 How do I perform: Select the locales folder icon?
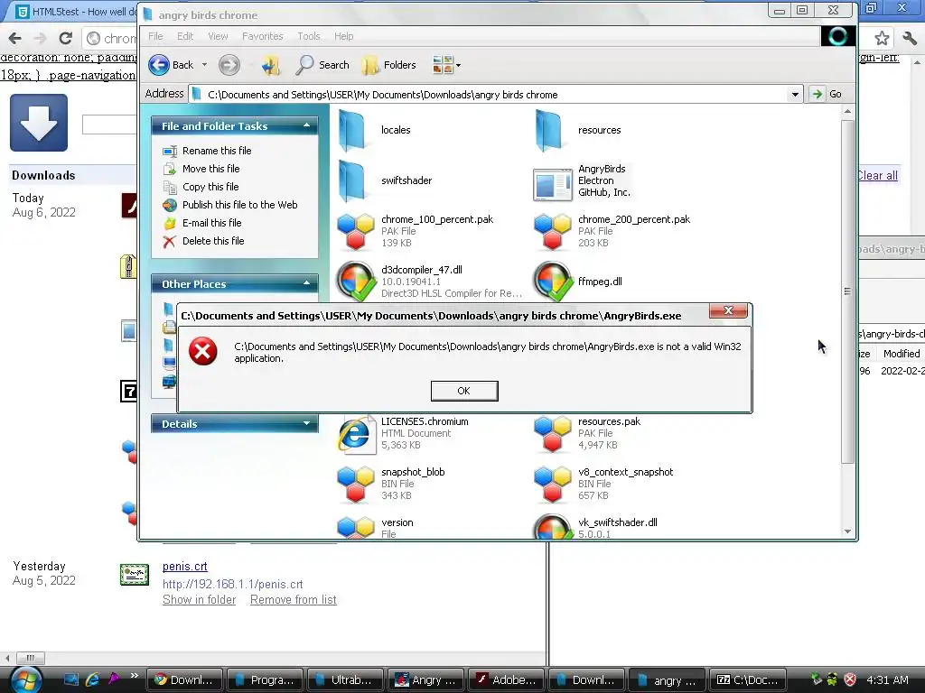point(353,130)
